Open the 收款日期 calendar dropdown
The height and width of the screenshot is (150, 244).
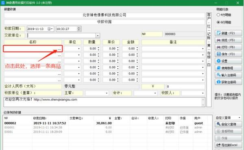point(50,29)
